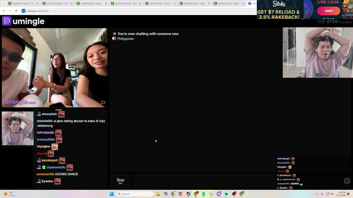The height and width of the screenshot is (198, 353).
Task: Go back with the browser back arrow
Action: tap(4, 11)
